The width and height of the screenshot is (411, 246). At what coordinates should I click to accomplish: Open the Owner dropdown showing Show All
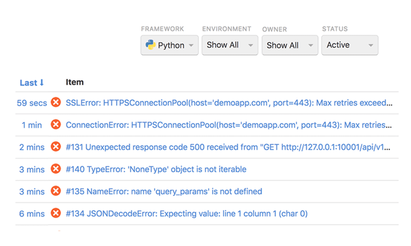(290, 45)
